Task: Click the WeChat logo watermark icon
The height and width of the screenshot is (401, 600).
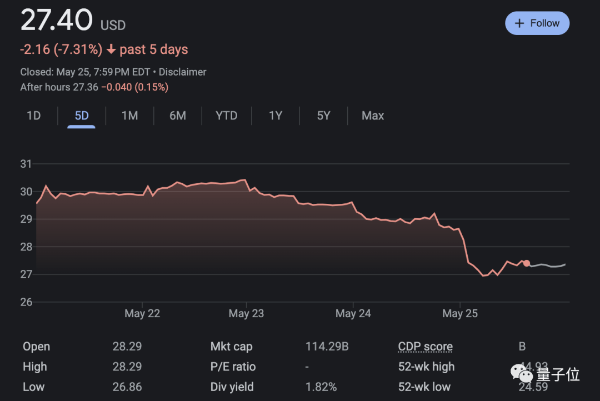Action: [522, 373]
